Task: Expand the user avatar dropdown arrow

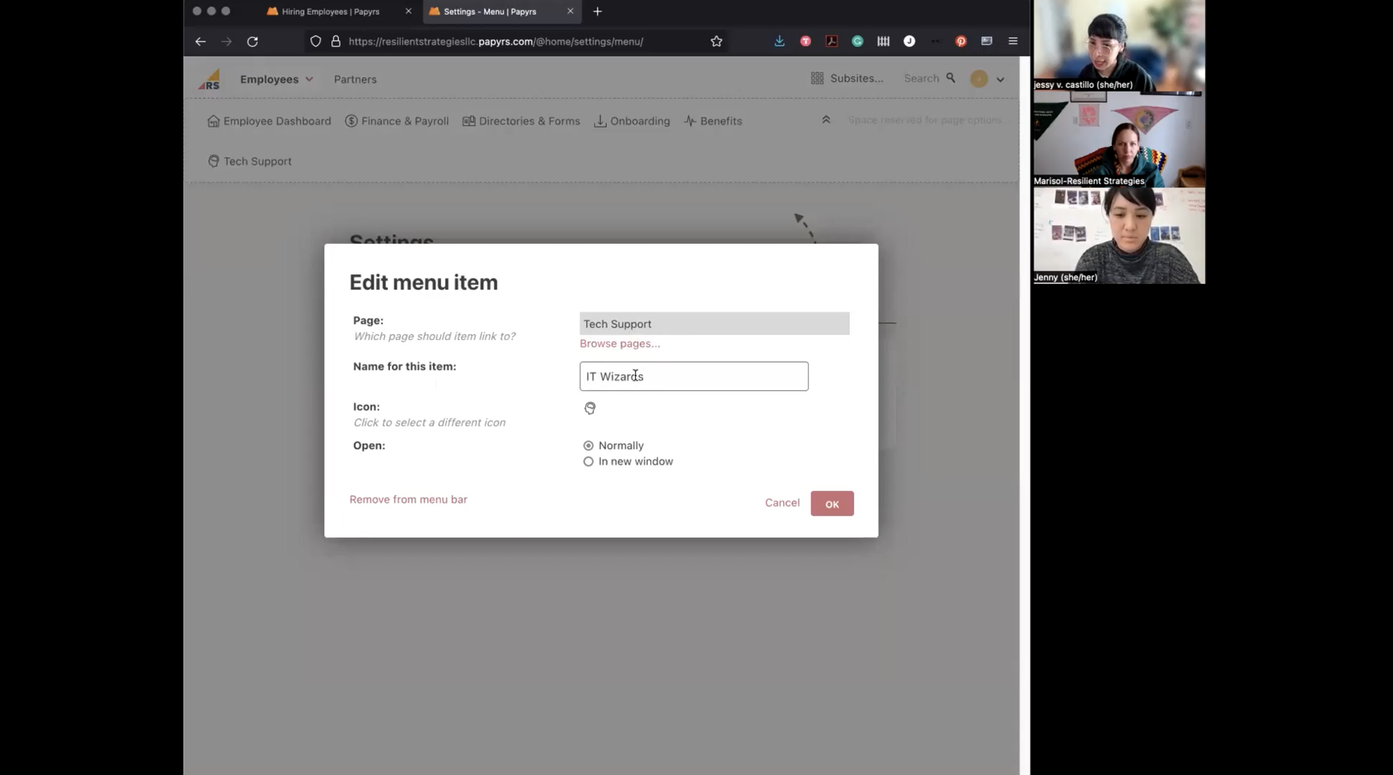Action: [x=1000, y=80]
